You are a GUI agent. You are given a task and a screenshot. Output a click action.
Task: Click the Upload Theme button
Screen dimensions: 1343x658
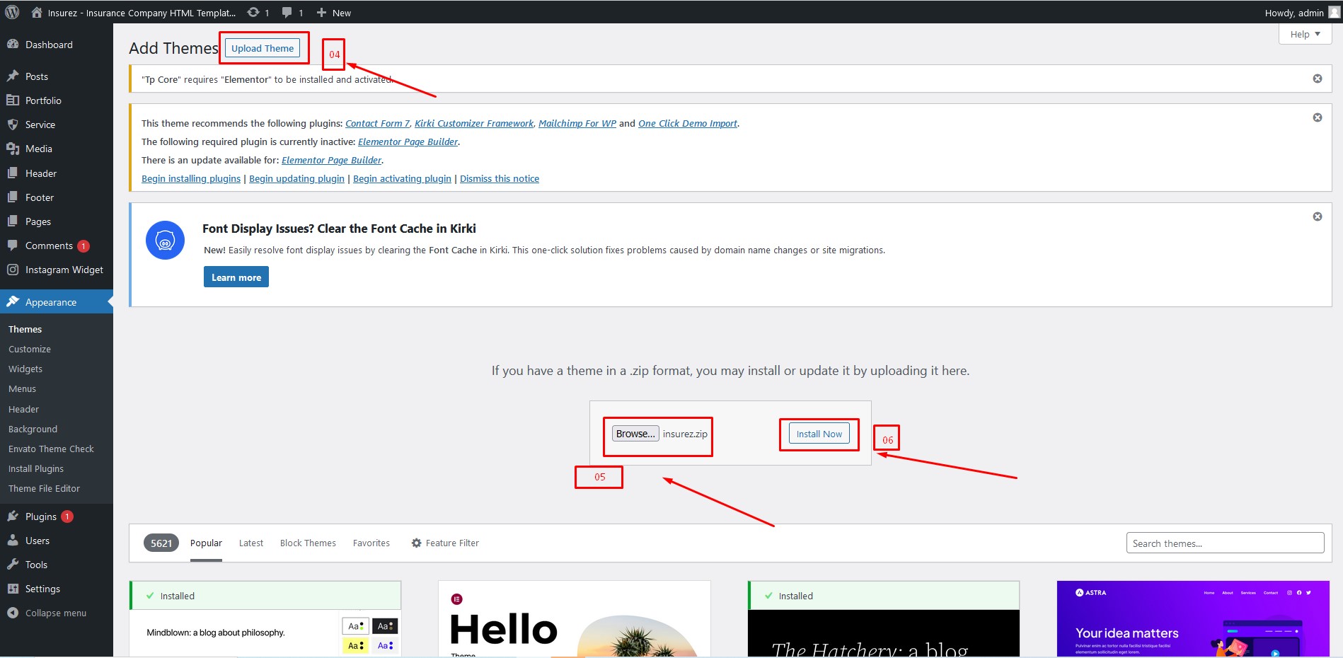pyautogui.click(x=263, y=48)
